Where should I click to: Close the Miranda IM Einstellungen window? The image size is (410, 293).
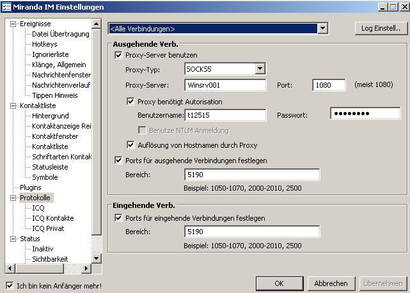tap(404, 6)
